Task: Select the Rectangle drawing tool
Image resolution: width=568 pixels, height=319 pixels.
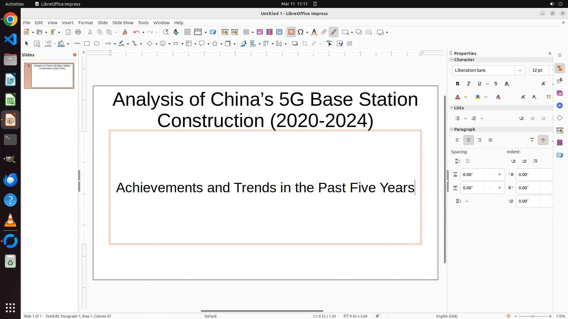Action: coord(87,44)
